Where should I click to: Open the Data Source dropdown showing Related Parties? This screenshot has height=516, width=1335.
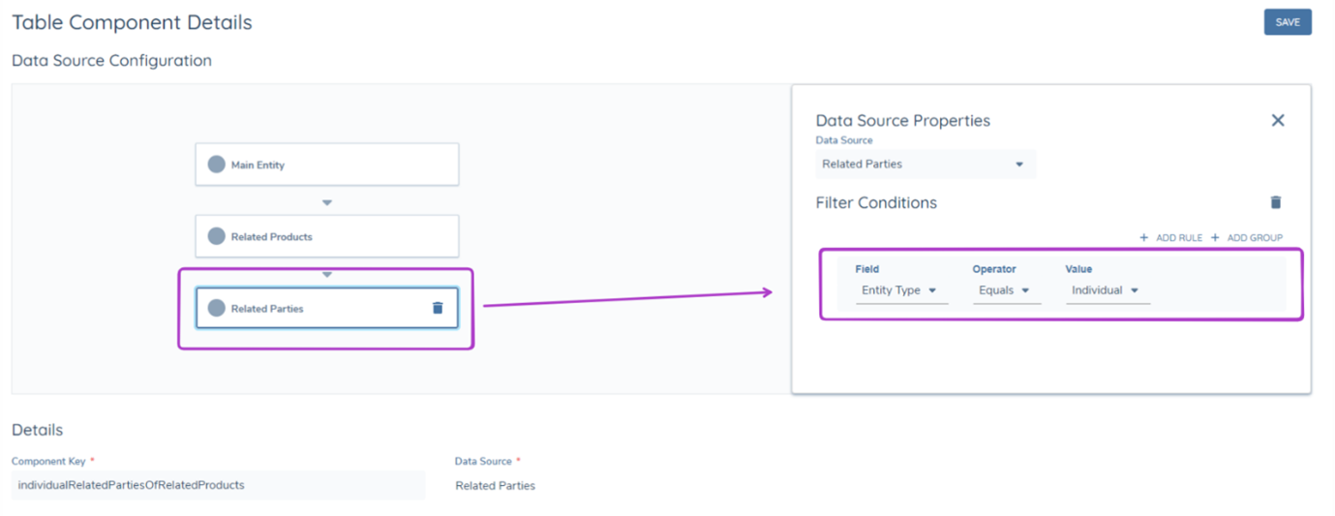pyautogui.click(x=924, y=165)
